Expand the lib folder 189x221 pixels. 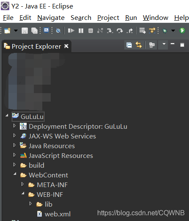[x=30, y=203]
